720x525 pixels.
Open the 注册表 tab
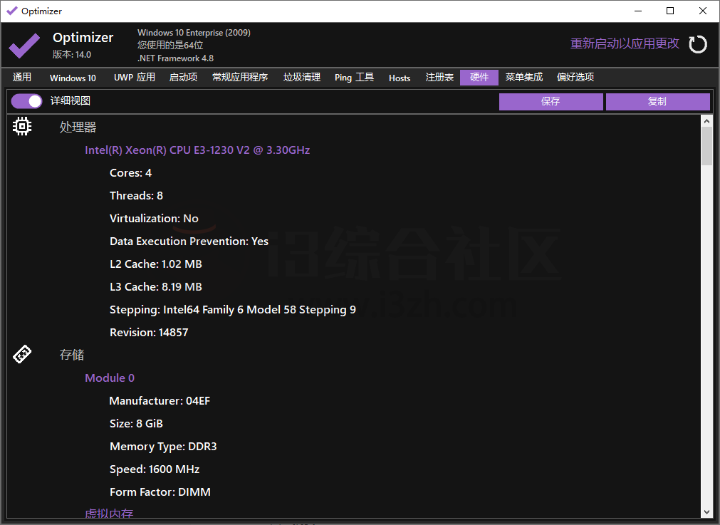(x=439, y=77)
